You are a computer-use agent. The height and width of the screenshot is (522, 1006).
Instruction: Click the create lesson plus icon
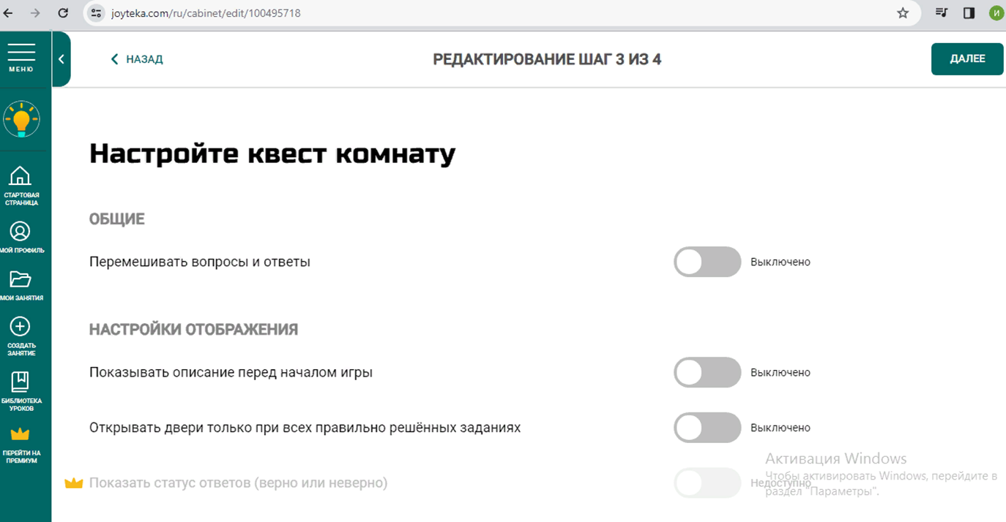tap(20, 327)
